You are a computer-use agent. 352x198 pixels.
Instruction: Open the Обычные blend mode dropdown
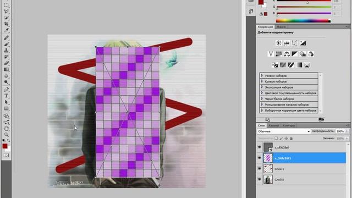click(284, 131)
